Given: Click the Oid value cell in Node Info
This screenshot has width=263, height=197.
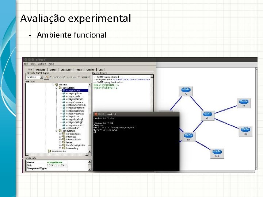Looking at the screenshot, I should (x=57, y=166).
